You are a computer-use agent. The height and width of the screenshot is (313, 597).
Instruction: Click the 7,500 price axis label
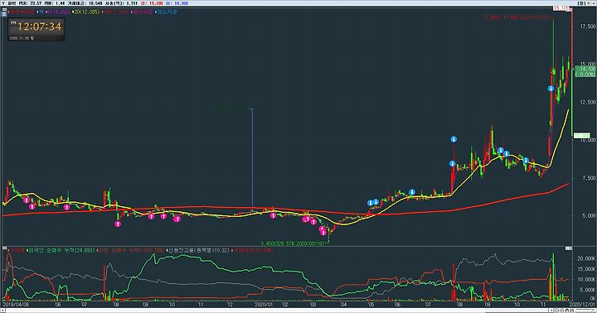coord(588,178)
